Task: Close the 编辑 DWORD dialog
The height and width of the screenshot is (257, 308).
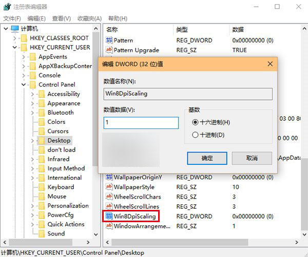Action: point(270,64)
